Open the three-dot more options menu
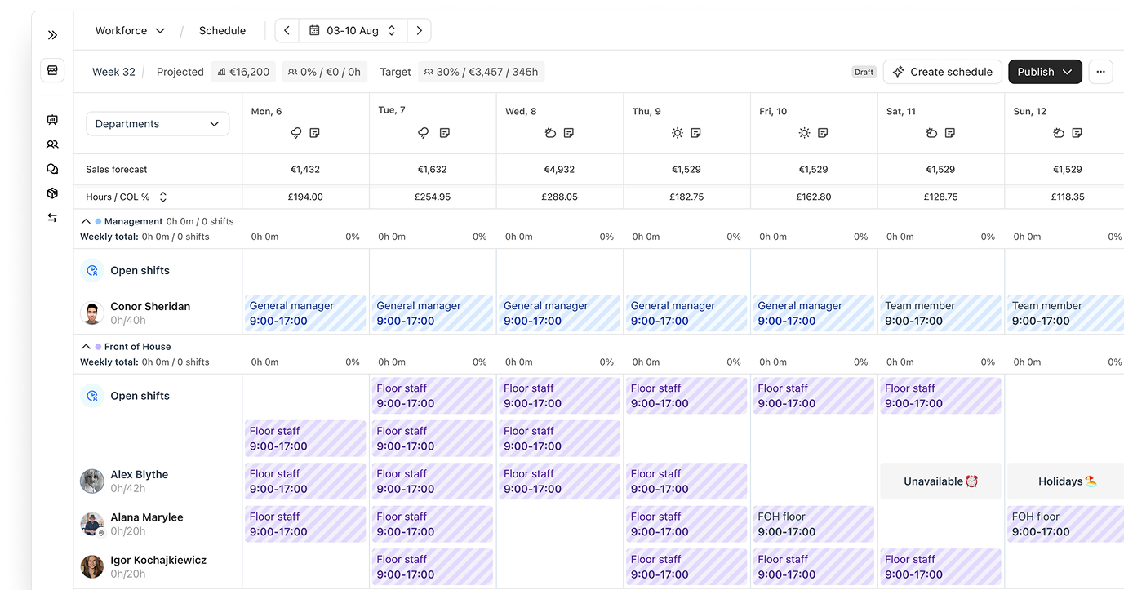This screenshot has width=1124, height=590. 1100,72
